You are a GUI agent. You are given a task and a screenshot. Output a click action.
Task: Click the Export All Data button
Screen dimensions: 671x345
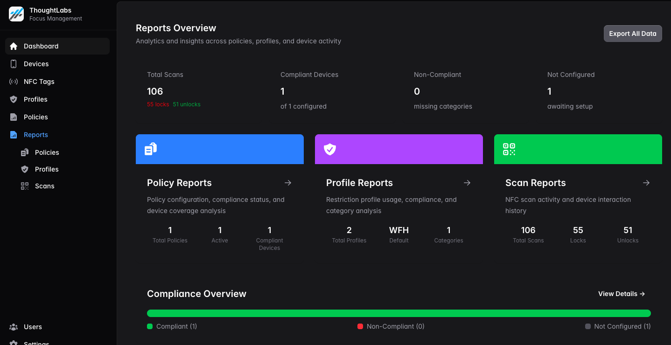[x=633, y=33]
